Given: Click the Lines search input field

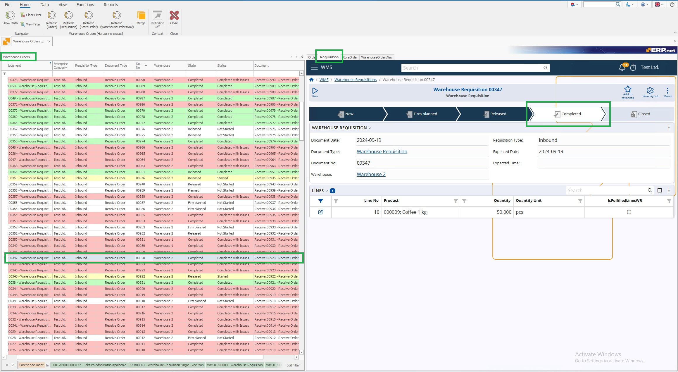Looking at the screenshot, I should (606, 190).
